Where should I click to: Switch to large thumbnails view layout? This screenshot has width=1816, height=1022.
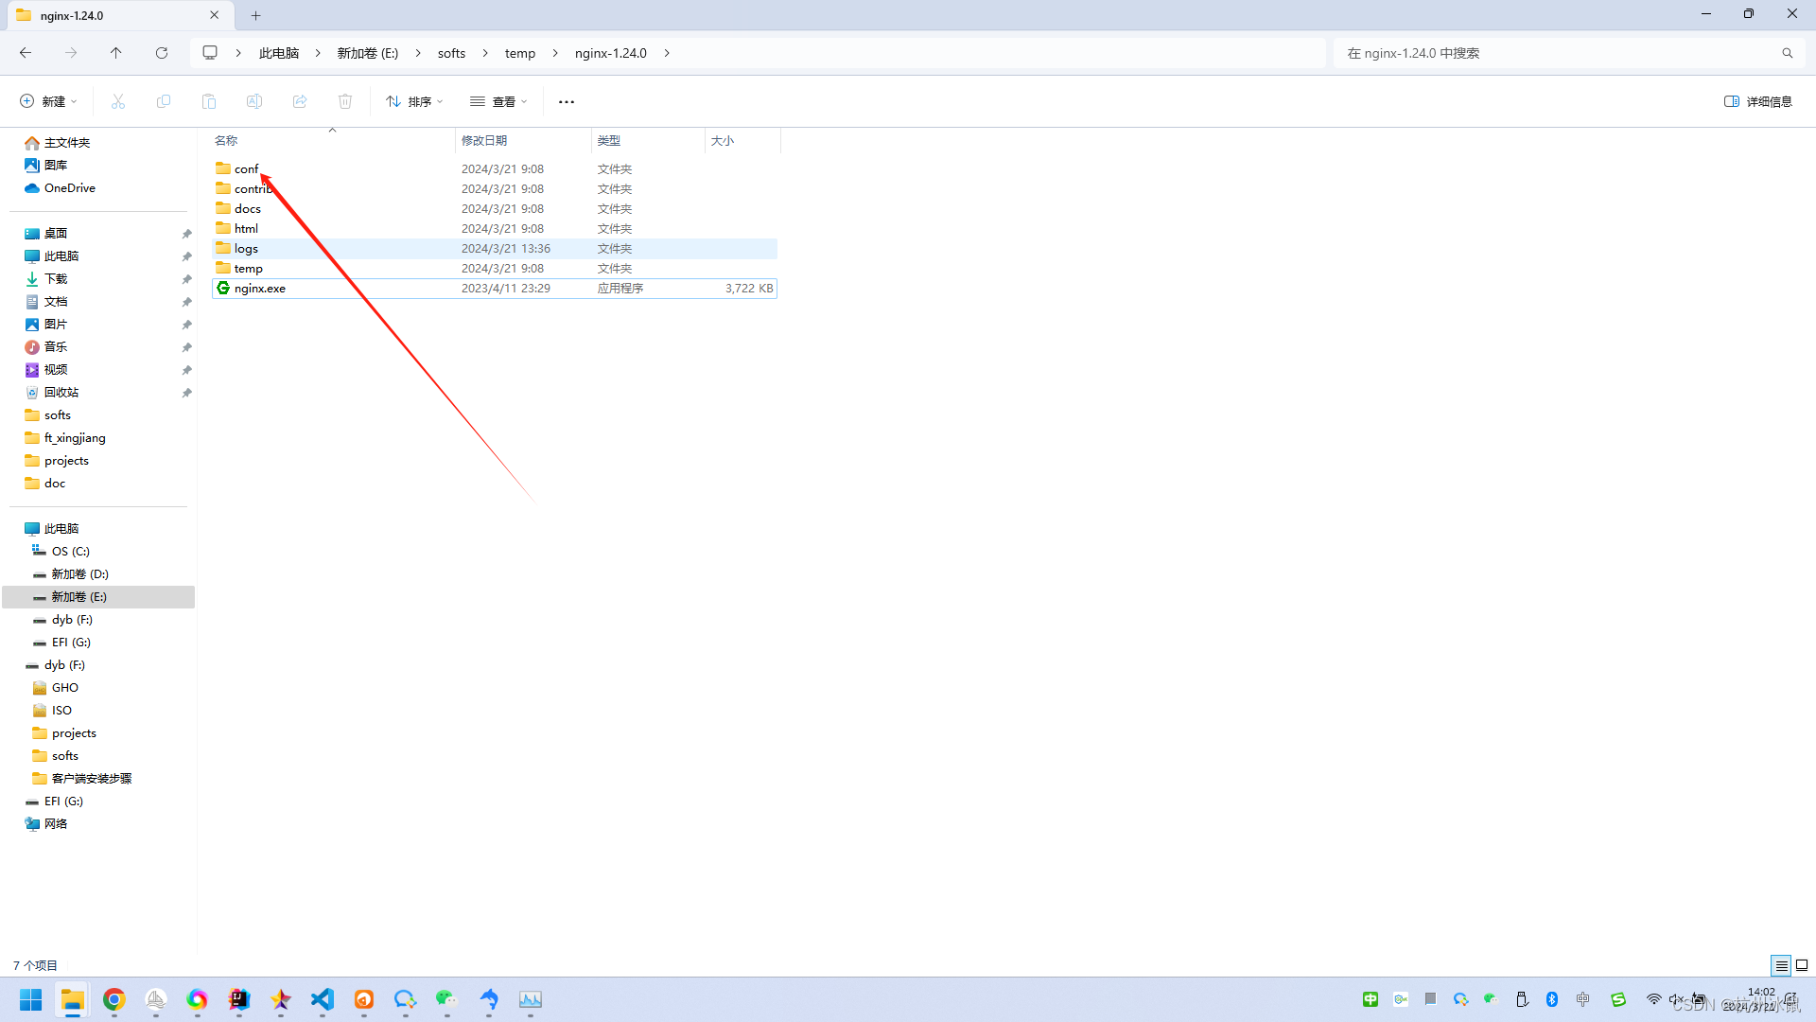1802,965
